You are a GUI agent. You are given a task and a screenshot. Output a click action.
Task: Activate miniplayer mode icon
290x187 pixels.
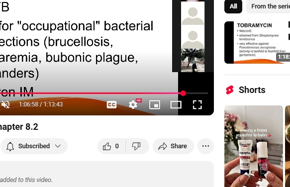155,105
